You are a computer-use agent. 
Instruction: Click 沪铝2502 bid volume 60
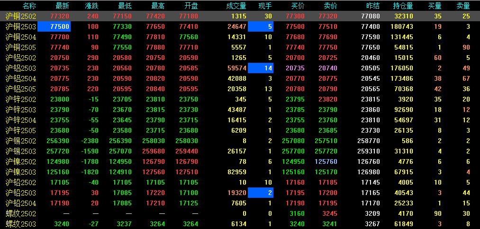(438, 58)
